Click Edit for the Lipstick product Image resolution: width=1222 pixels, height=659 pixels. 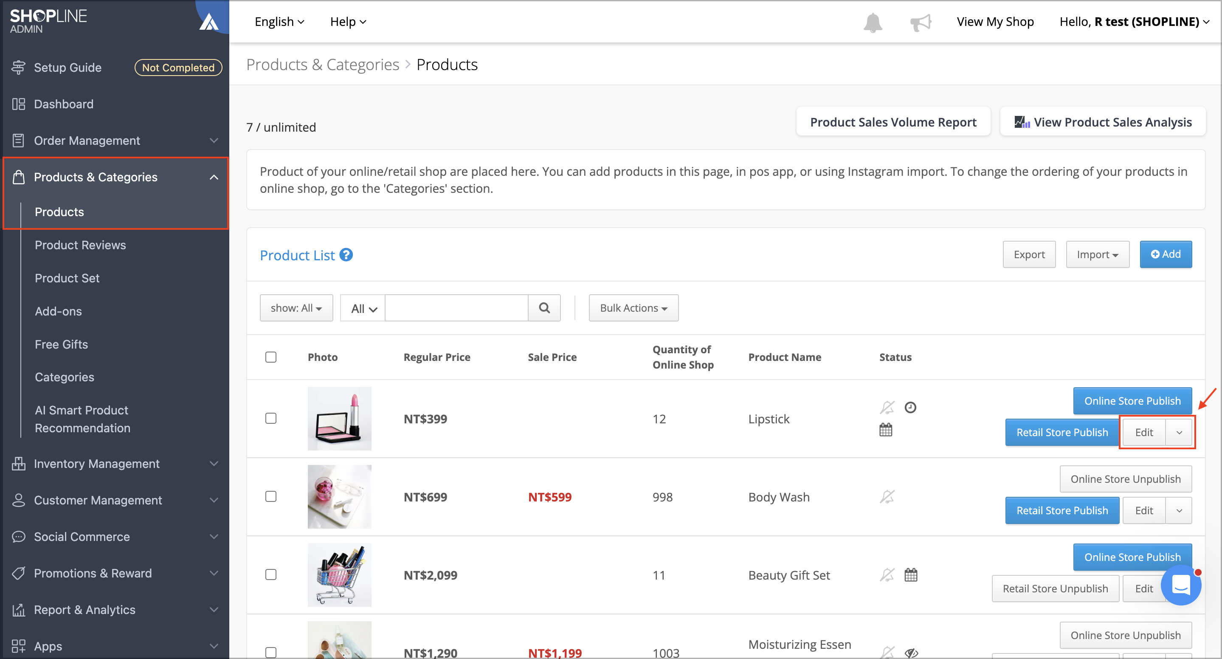1144,432
